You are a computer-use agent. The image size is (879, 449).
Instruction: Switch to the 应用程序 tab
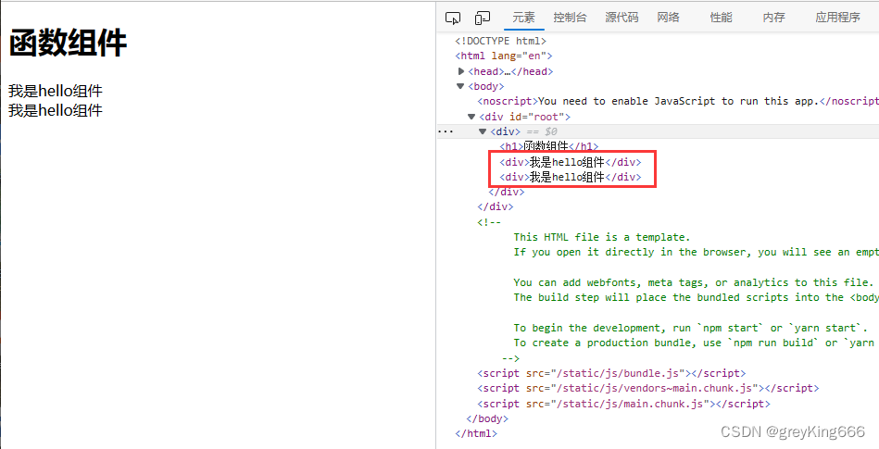pyautogui.click(x=837, y=18)
